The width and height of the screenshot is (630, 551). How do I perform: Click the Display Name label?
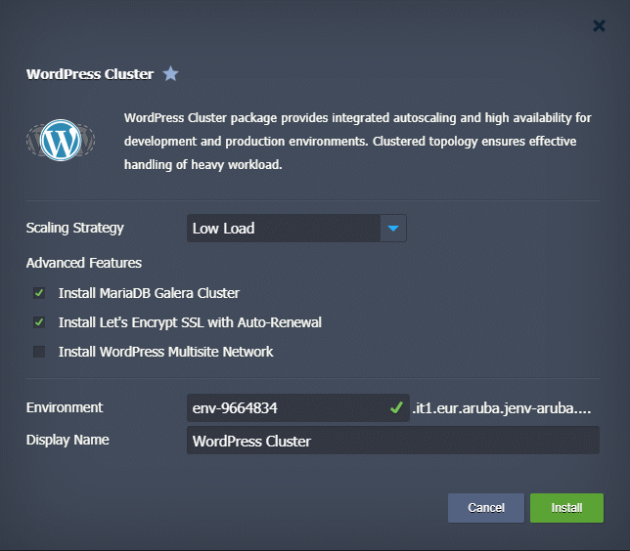click(x=67, y=440)
